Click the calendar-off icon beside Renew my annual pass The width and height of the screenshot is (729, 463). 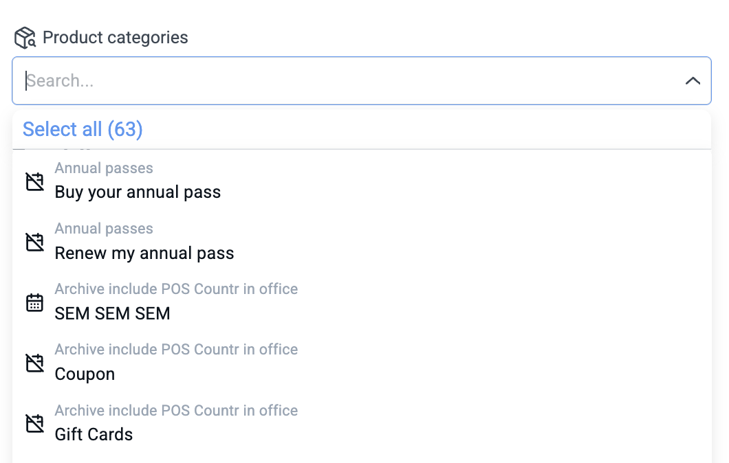[35, 242]
